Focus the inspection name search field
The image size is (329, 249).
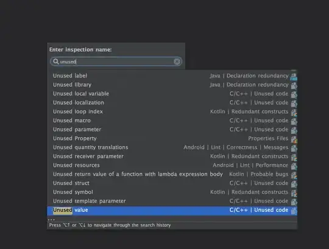[x=116, y=61]
